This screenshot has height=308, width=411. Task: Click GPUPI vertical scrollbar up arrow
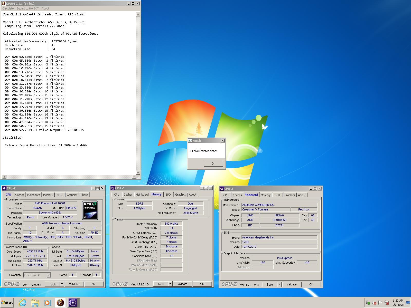(138, 15)
